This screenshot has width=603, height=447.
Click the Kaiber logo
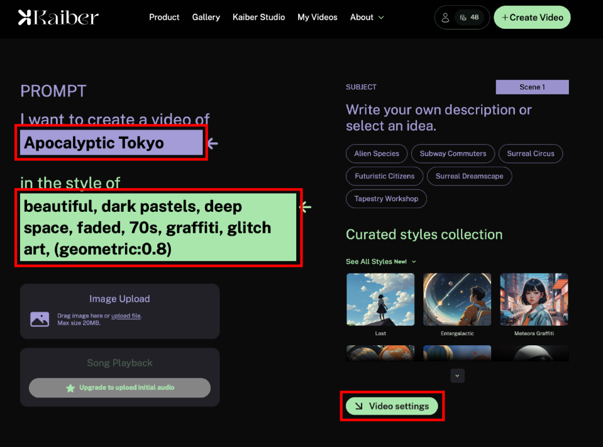pos(58,17)
